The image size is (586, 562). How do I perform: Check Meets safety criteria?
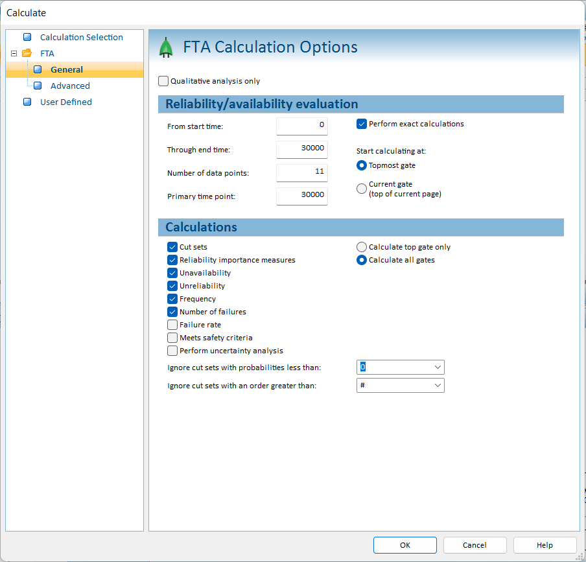pos(172,338)
